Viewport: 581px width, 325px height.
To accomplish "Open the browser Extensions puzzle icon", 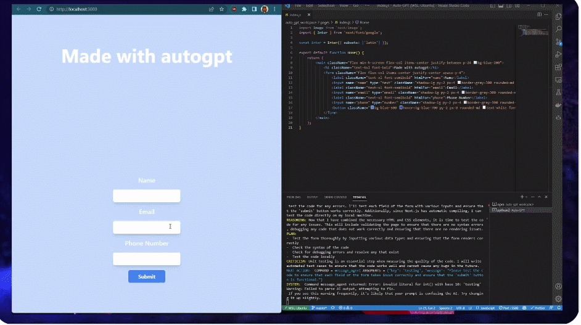I will click(x=244, y=9).
